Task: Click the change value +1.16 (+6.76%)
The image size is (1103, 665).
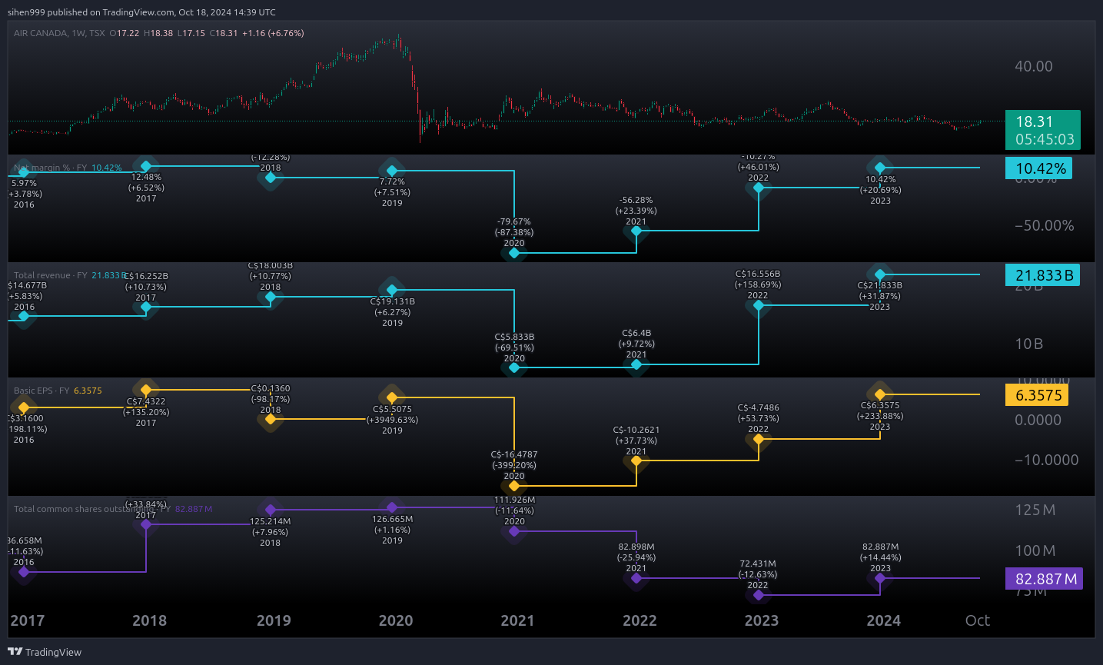Action: click(273, 33)
